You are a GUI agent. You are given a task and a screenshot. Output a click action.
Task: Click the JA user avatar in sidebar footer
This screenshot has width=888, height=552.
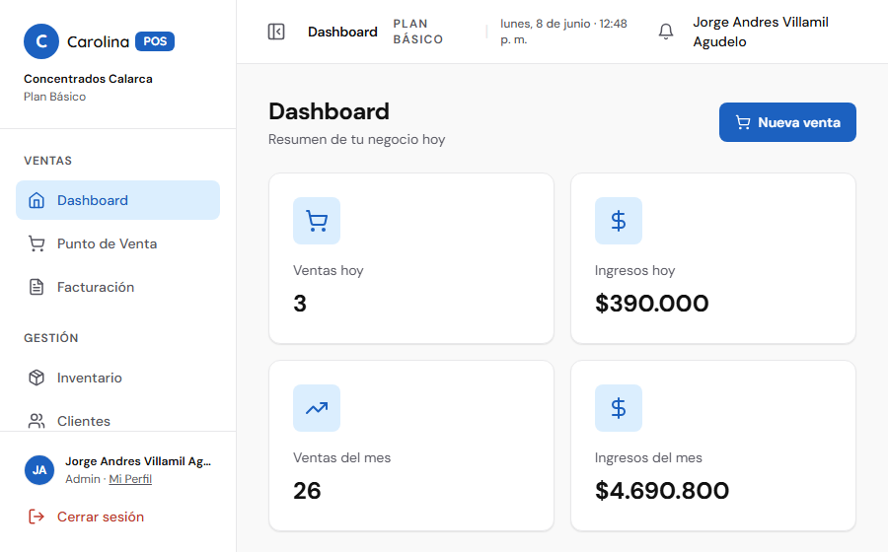(39, 470)
